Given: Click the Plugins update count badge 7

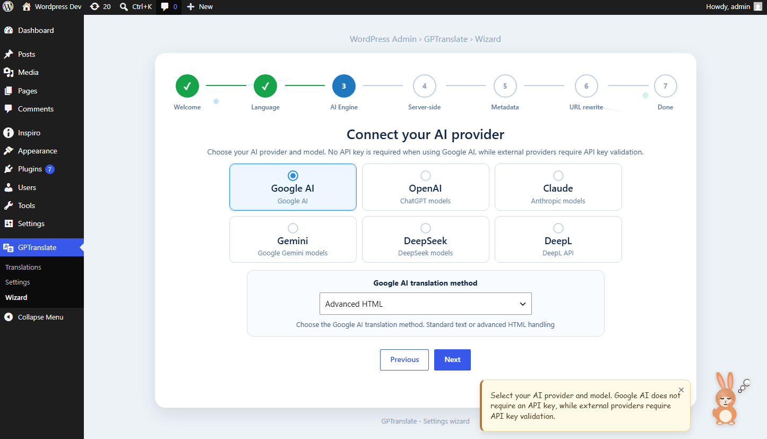Looking at the screenshot, I should (50, 169).
